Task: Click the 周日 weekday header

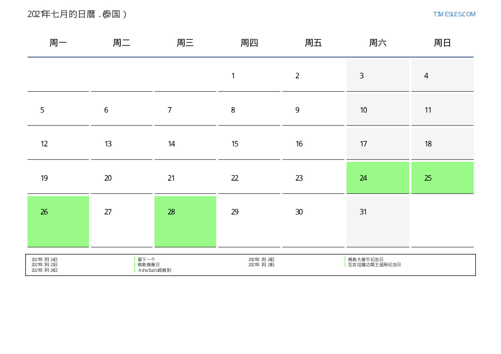Action: (x=442, y=43)
